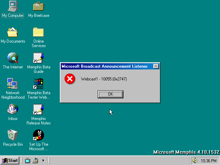Open the Start menu
The image size is (220, 165).
click(x=10, y=161)
